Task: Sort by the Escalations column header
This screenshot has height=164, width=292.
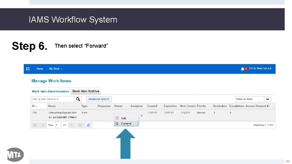Action: click(237, 106)
